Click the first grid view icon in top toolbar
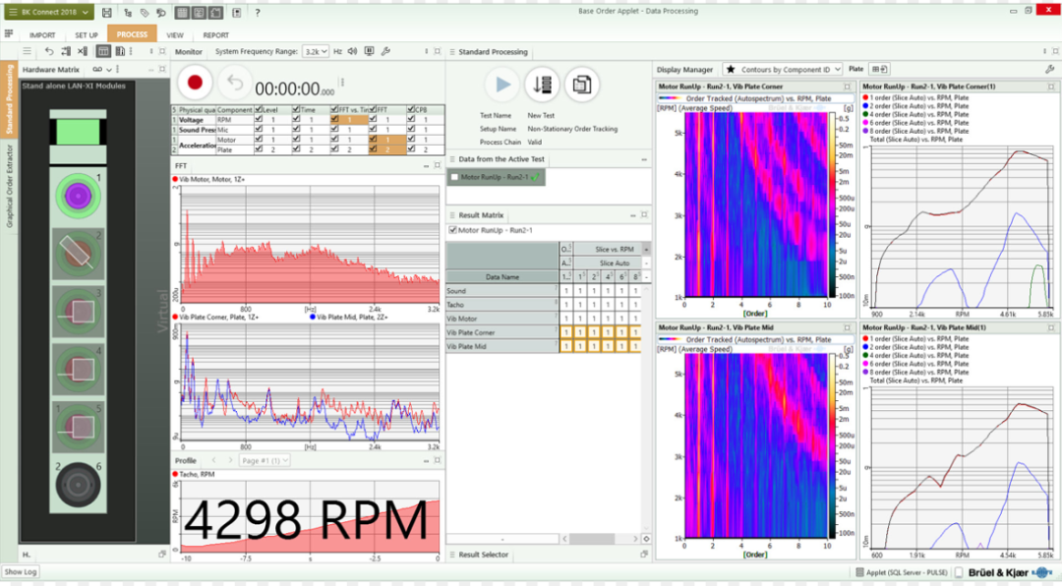The width and height of the screenshot is (1062, 586). pos(182,12)
